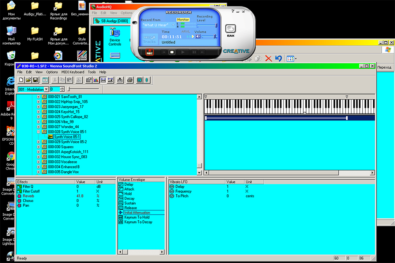Click the blue undo arrow in the back window
Viewport: 395px width, 263px height.
(278, 59)
